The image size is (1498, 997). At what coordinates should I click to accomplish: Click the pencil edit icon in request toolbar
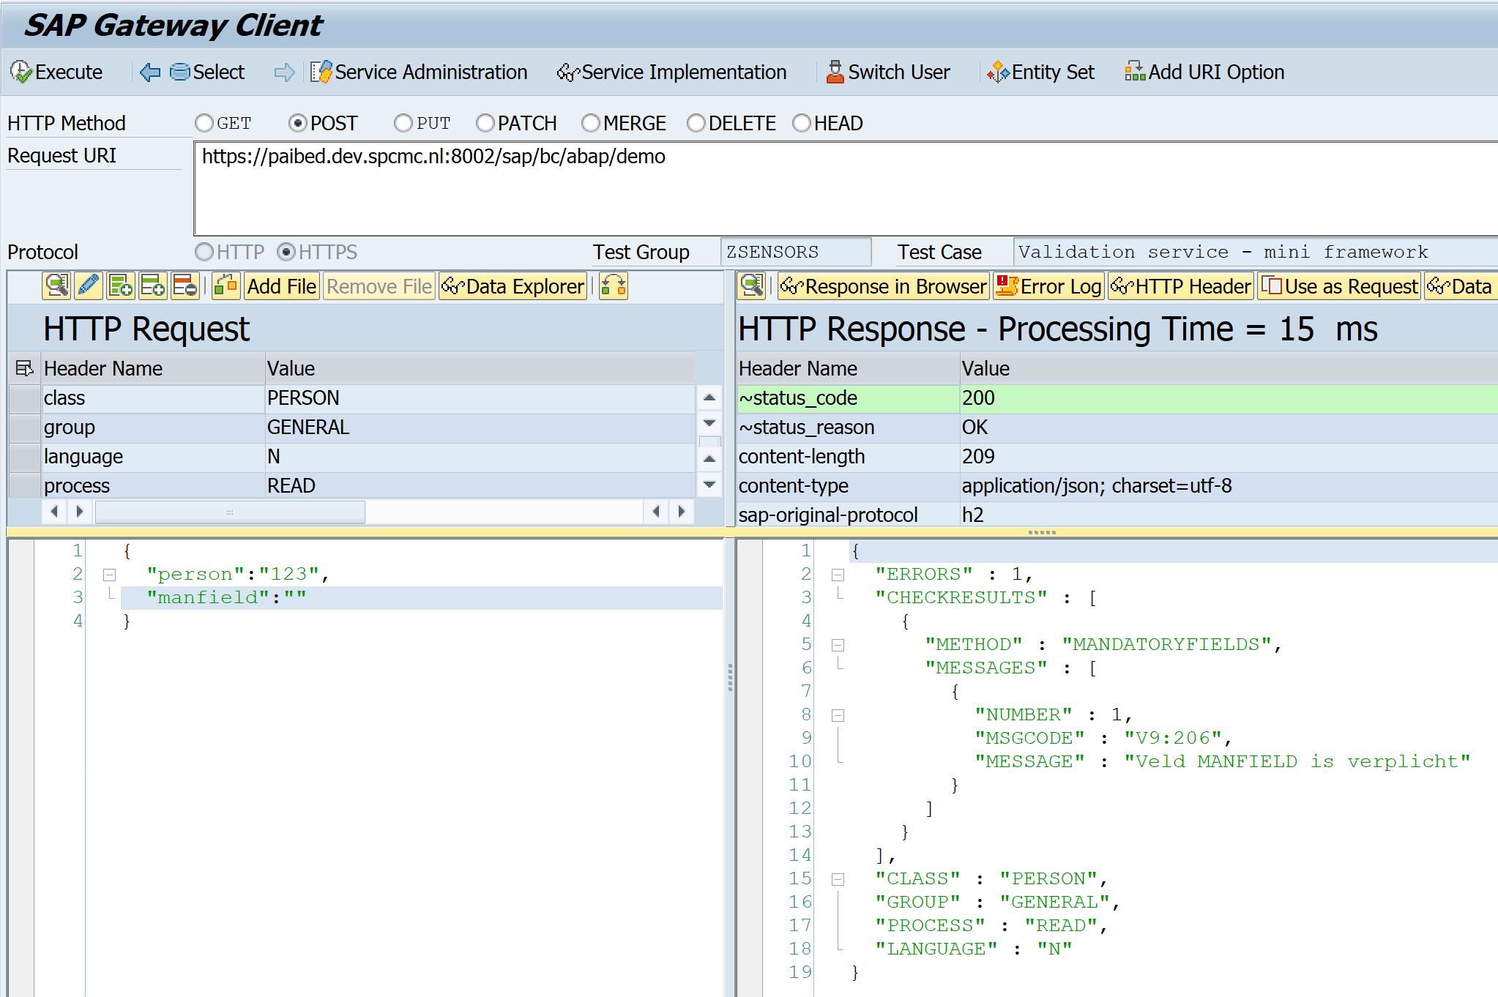click(x=89, y=286)
